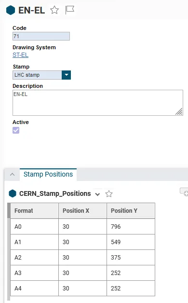Viewport: 188px width, 303px height.
Task: Collapse the Stamp Positions panel
Action: [12, 174]
